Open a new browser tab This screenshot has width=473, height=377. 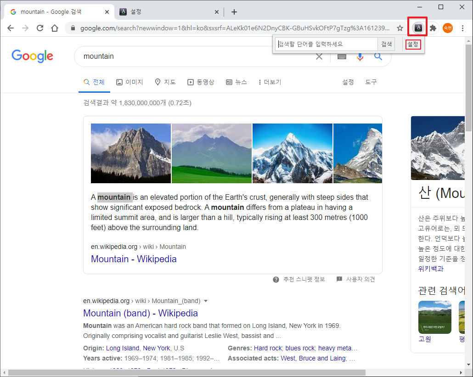(x=234, y=12)
